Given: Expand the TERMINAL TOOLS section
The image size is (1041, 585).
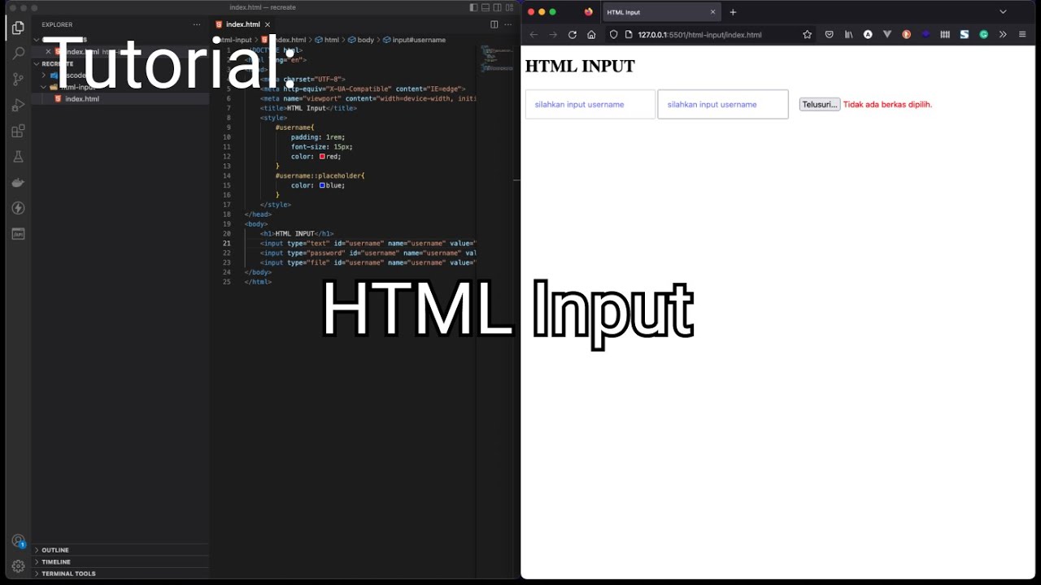Looking at the screenshot, I should 120,574.
